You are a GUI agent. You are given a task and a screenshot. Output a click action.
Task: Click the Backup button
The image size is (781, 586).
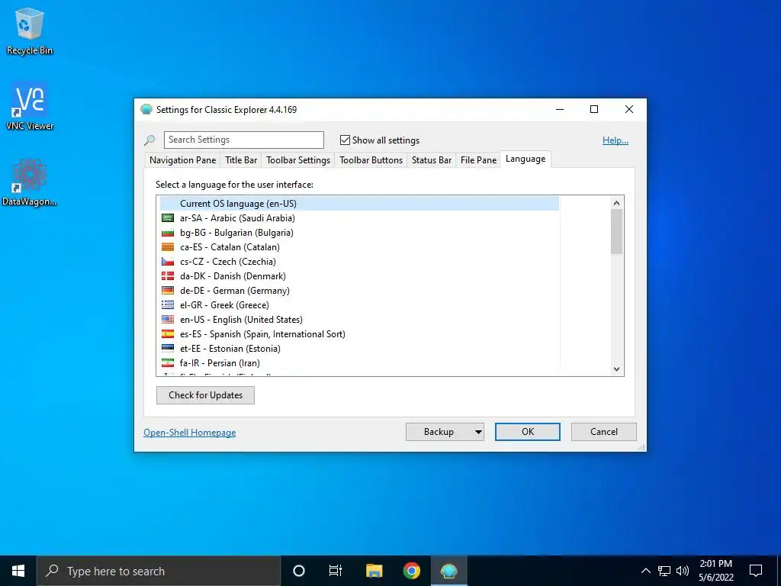439,432
